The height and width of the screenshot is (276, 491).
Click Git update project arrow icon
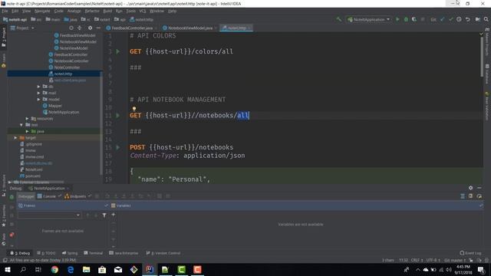442,19
